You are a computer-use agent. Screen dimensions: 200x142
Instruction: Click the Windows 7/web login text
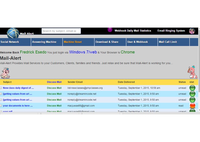coord(83,52)
